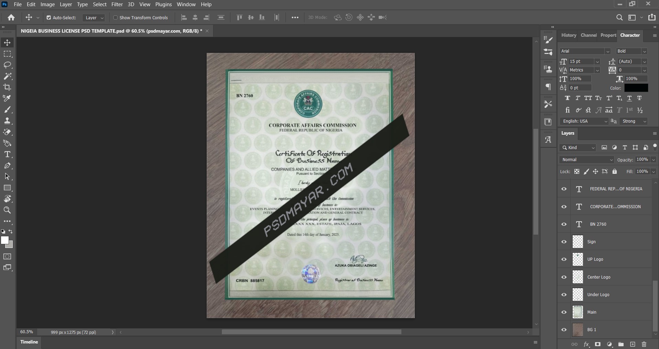Delete layer using the trash icon

point(644,344)
